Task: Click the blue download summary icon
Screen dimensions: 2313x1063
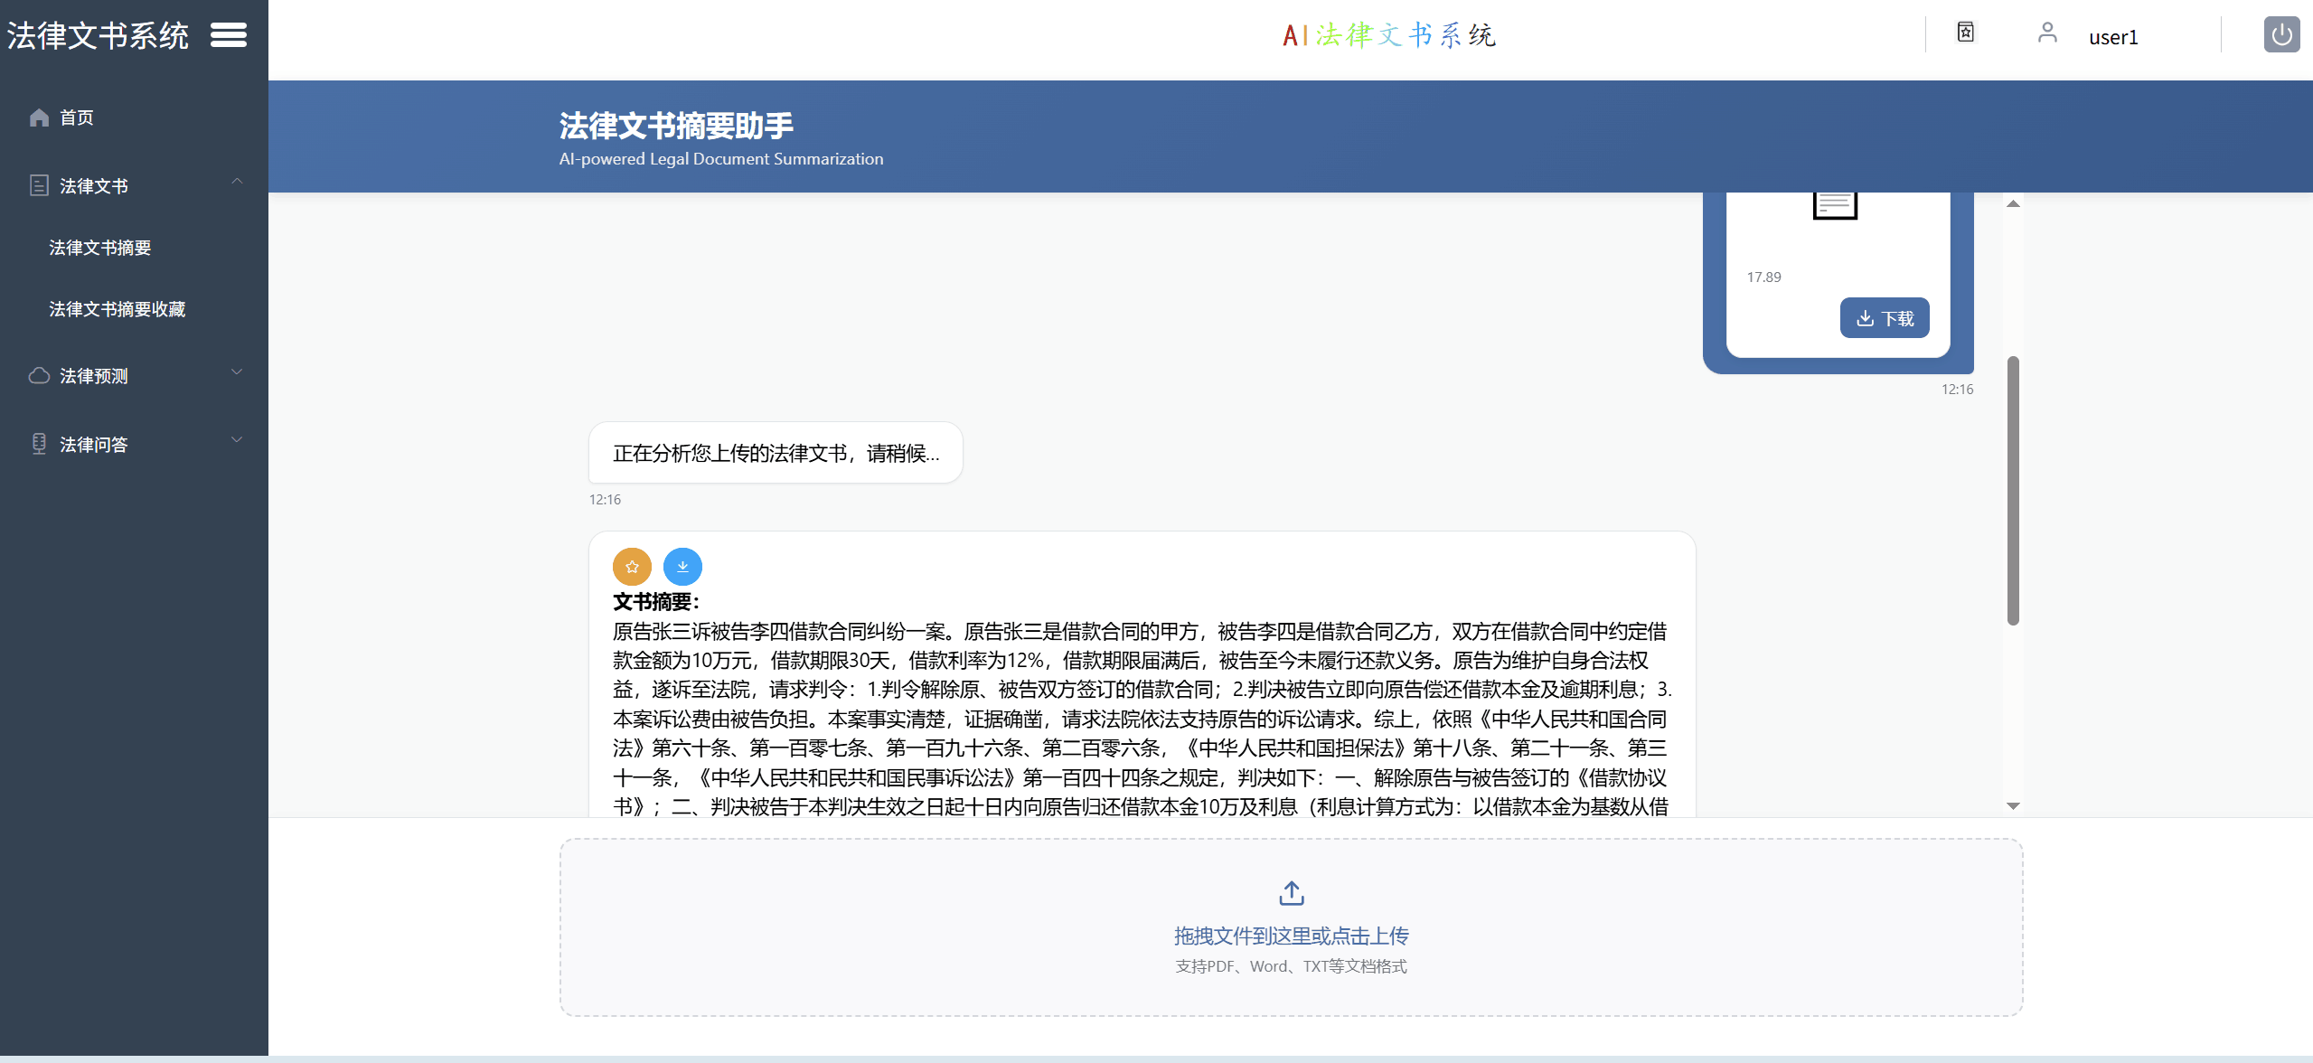Action: (682, 567)
